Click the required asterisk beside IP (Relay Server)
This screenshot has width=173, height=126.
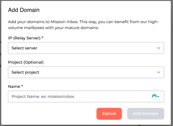pyautogui.click(x=42, y=38)
